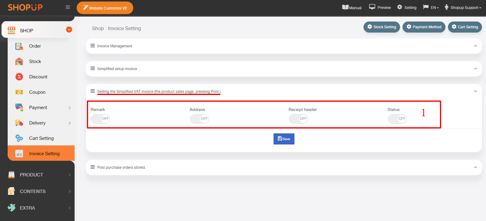The image size is (486, 221).
Task: Click the Coupon ticket icon
Action: click(x=19, y=92)
